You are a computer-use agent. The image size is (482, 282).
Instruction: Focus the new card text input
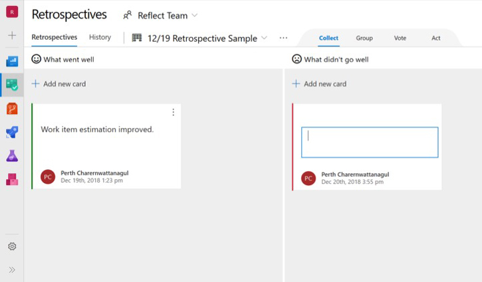tap(370, 143)
